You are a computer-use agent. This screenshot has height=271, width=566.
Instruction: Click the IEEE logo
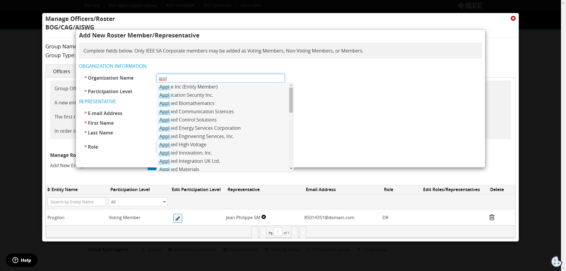[x=470, y=6]
